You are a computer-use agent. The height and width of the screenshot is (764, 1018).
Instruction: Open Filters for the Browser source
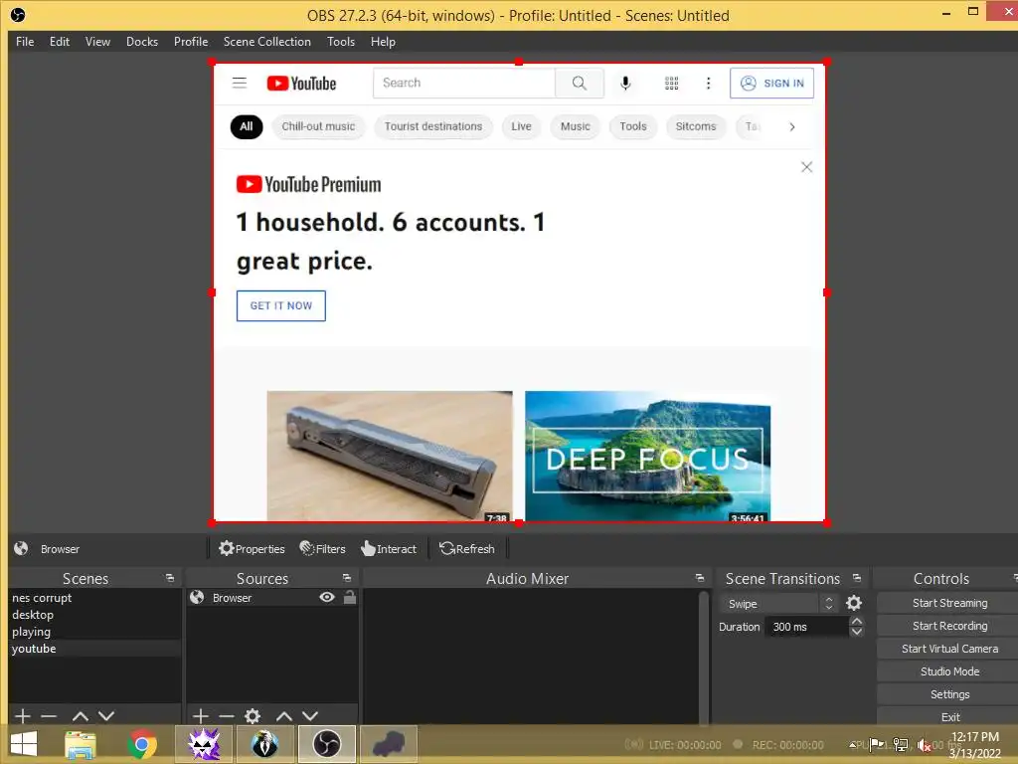tap(323, 549)
